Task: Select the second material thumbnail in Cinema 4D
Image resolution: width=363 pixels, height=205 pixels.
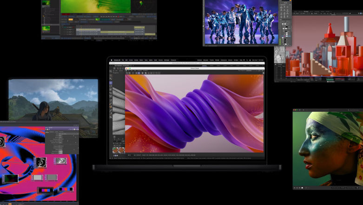Action: [x=121, y=150]
